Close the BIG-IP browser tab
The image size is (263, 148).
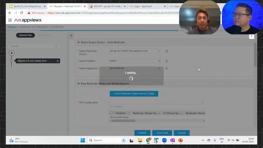125,7
